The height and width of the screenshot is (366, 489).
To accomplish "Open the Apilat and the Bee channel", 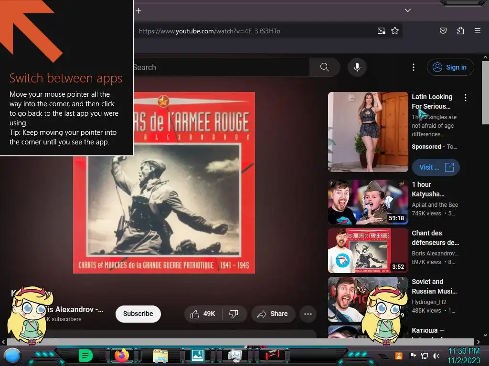I will tap(435, 205).
